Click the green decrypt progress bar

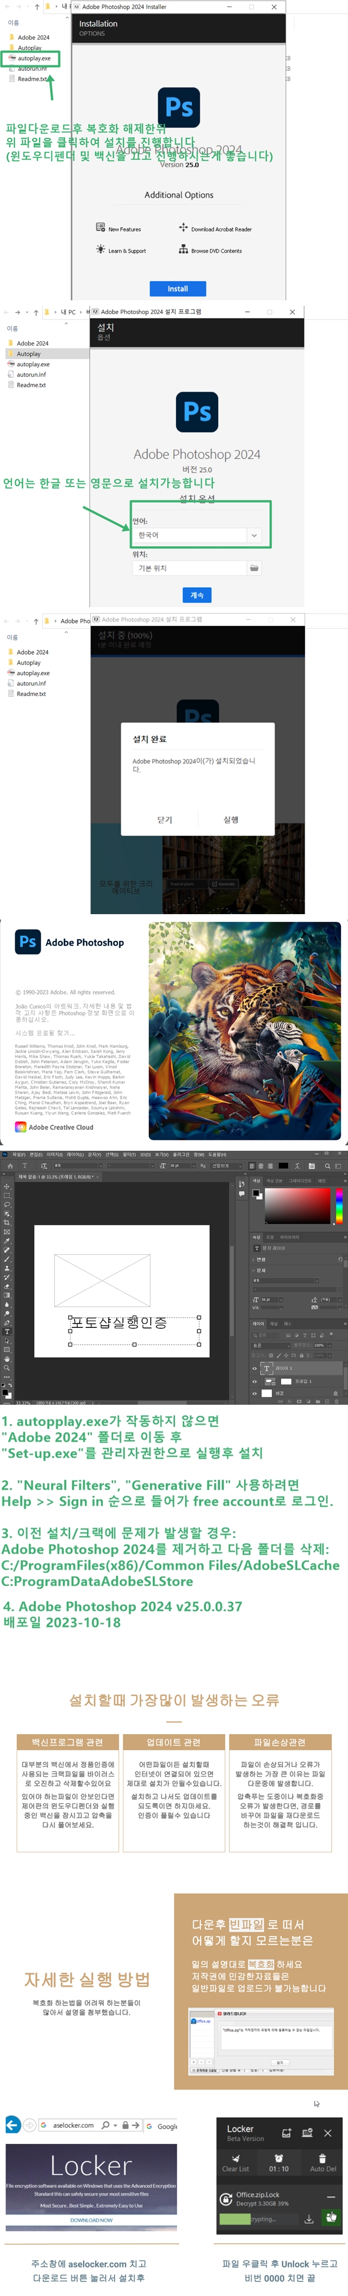(x=235, y=2219)
